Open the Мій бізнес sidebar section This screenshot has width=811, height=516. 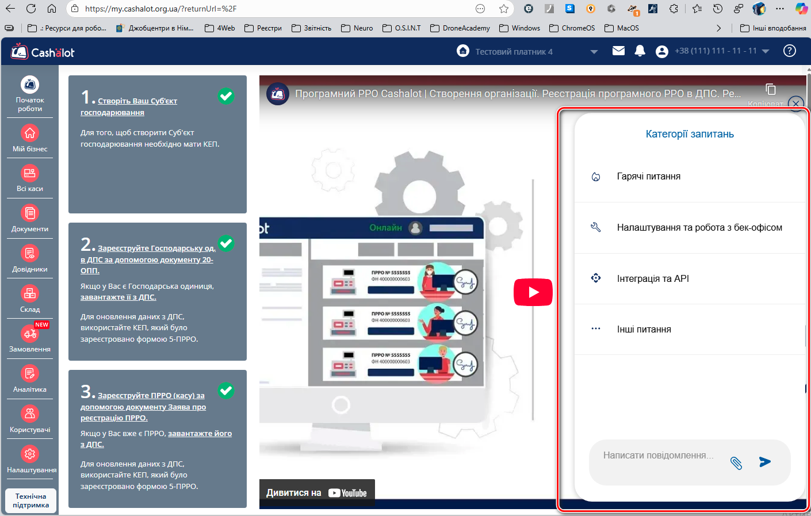click(30, 139)
